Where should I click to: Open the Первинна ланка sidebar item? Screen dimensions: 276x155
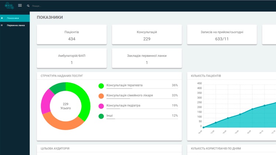(x=15, y=25)
